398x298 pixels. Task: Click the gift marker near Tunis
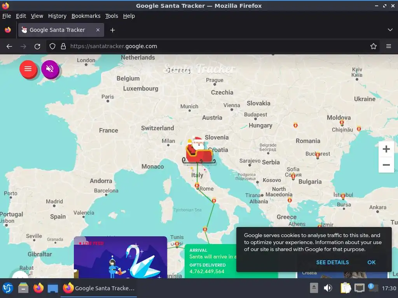point(177,244)
